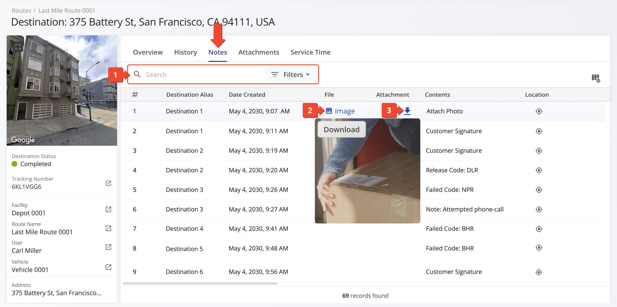Open the Filters dropdown
The width and height of the screenshot is (617, 307).
tap(291, 75)
